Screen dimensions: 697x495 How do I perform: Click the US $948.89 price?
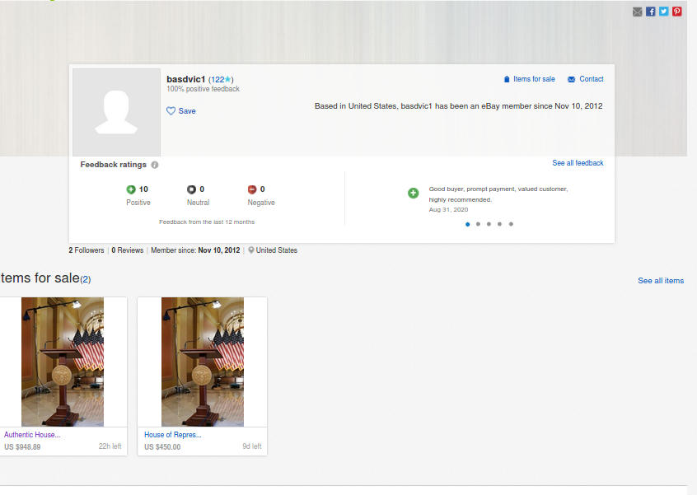coord(22,447)
